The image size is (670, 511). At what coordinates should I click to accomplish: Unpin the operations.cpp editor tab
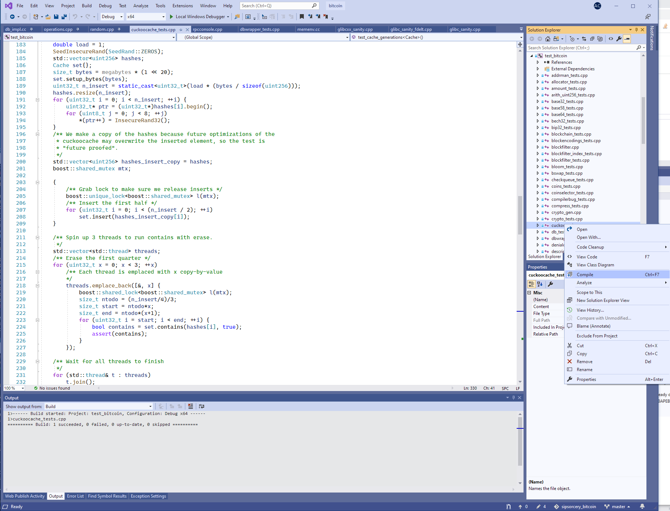point(78,29)
